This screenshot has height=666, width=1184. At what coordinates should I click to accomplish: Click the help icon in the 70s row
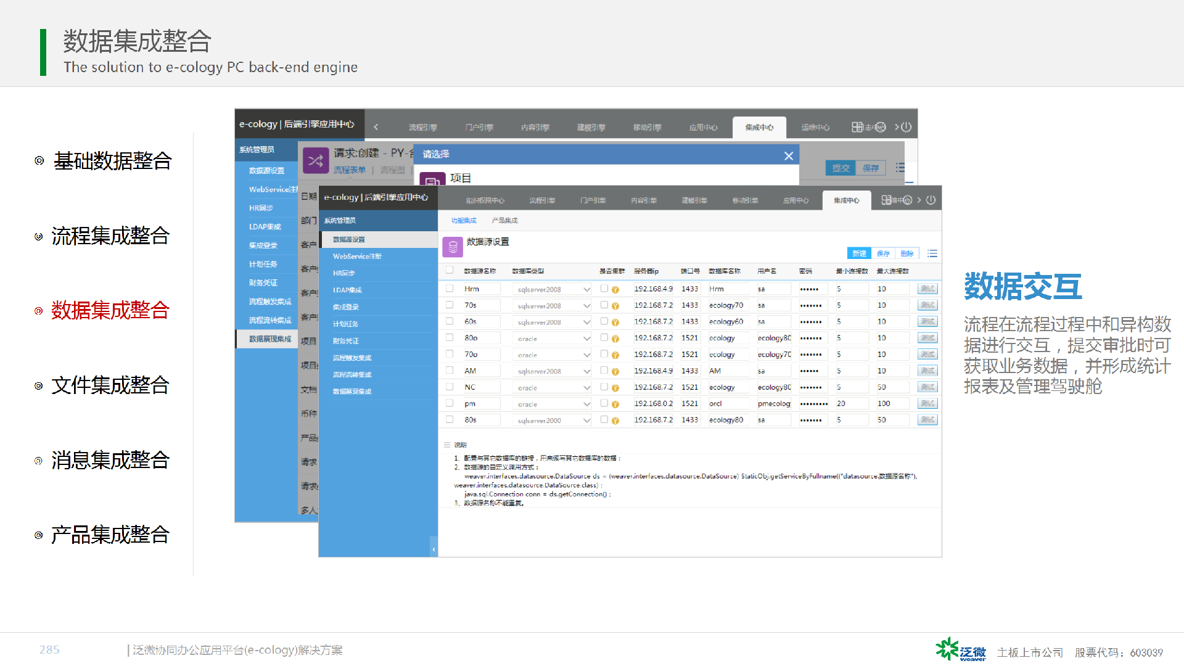(615, 306)
